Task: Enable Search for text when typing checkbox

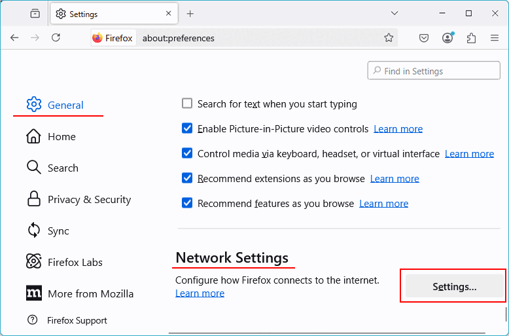Action: 187,103
